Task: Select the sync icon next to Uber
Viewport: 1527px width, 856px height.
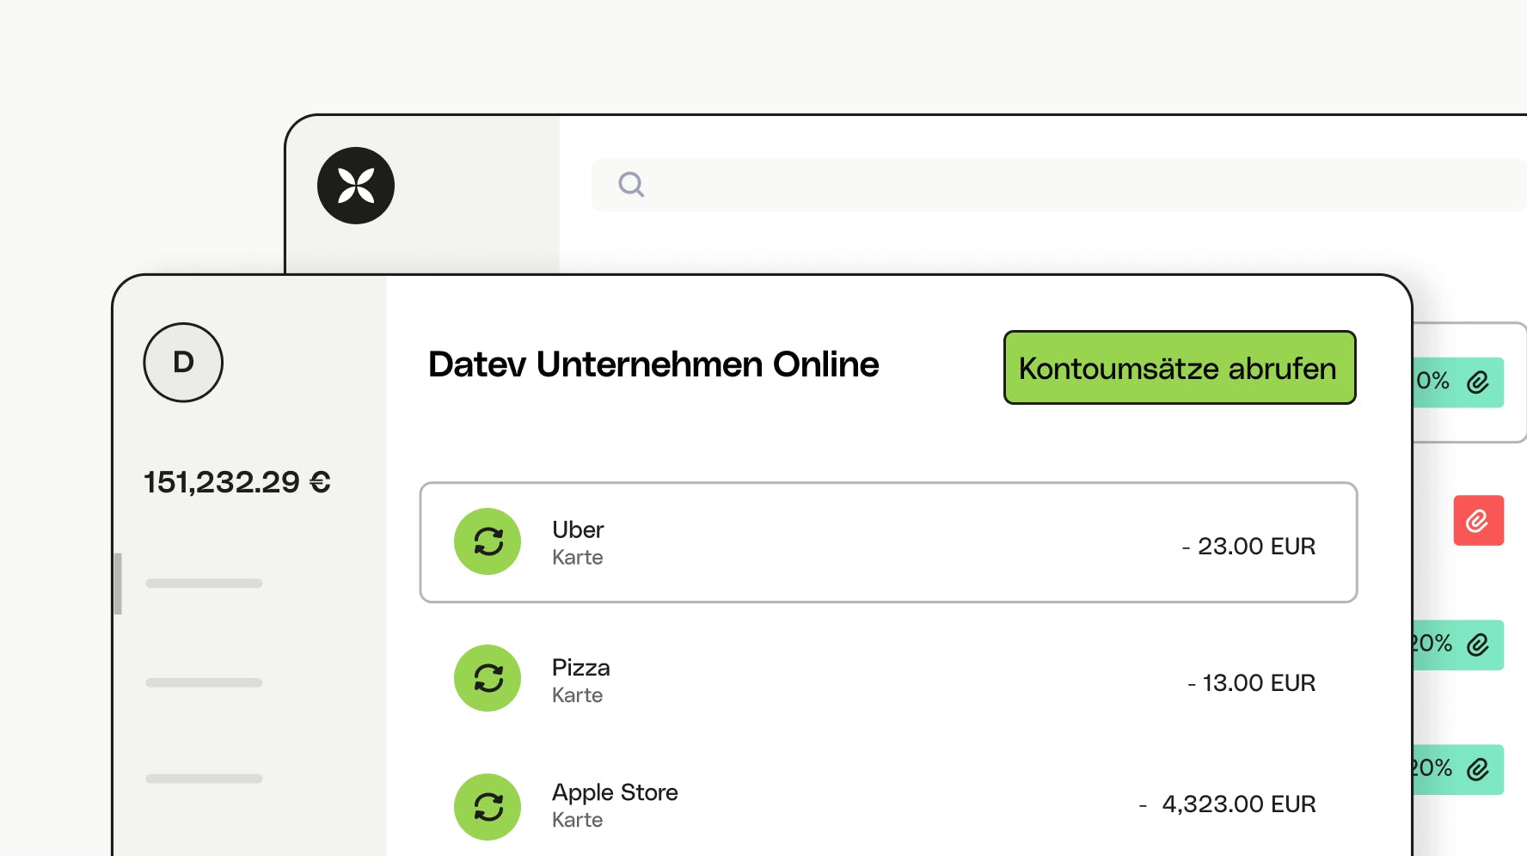Action: point(488,541)
